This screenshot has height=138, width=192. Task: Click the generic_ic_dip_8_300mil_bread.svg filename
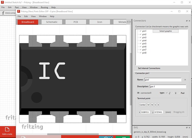[150, 132]
